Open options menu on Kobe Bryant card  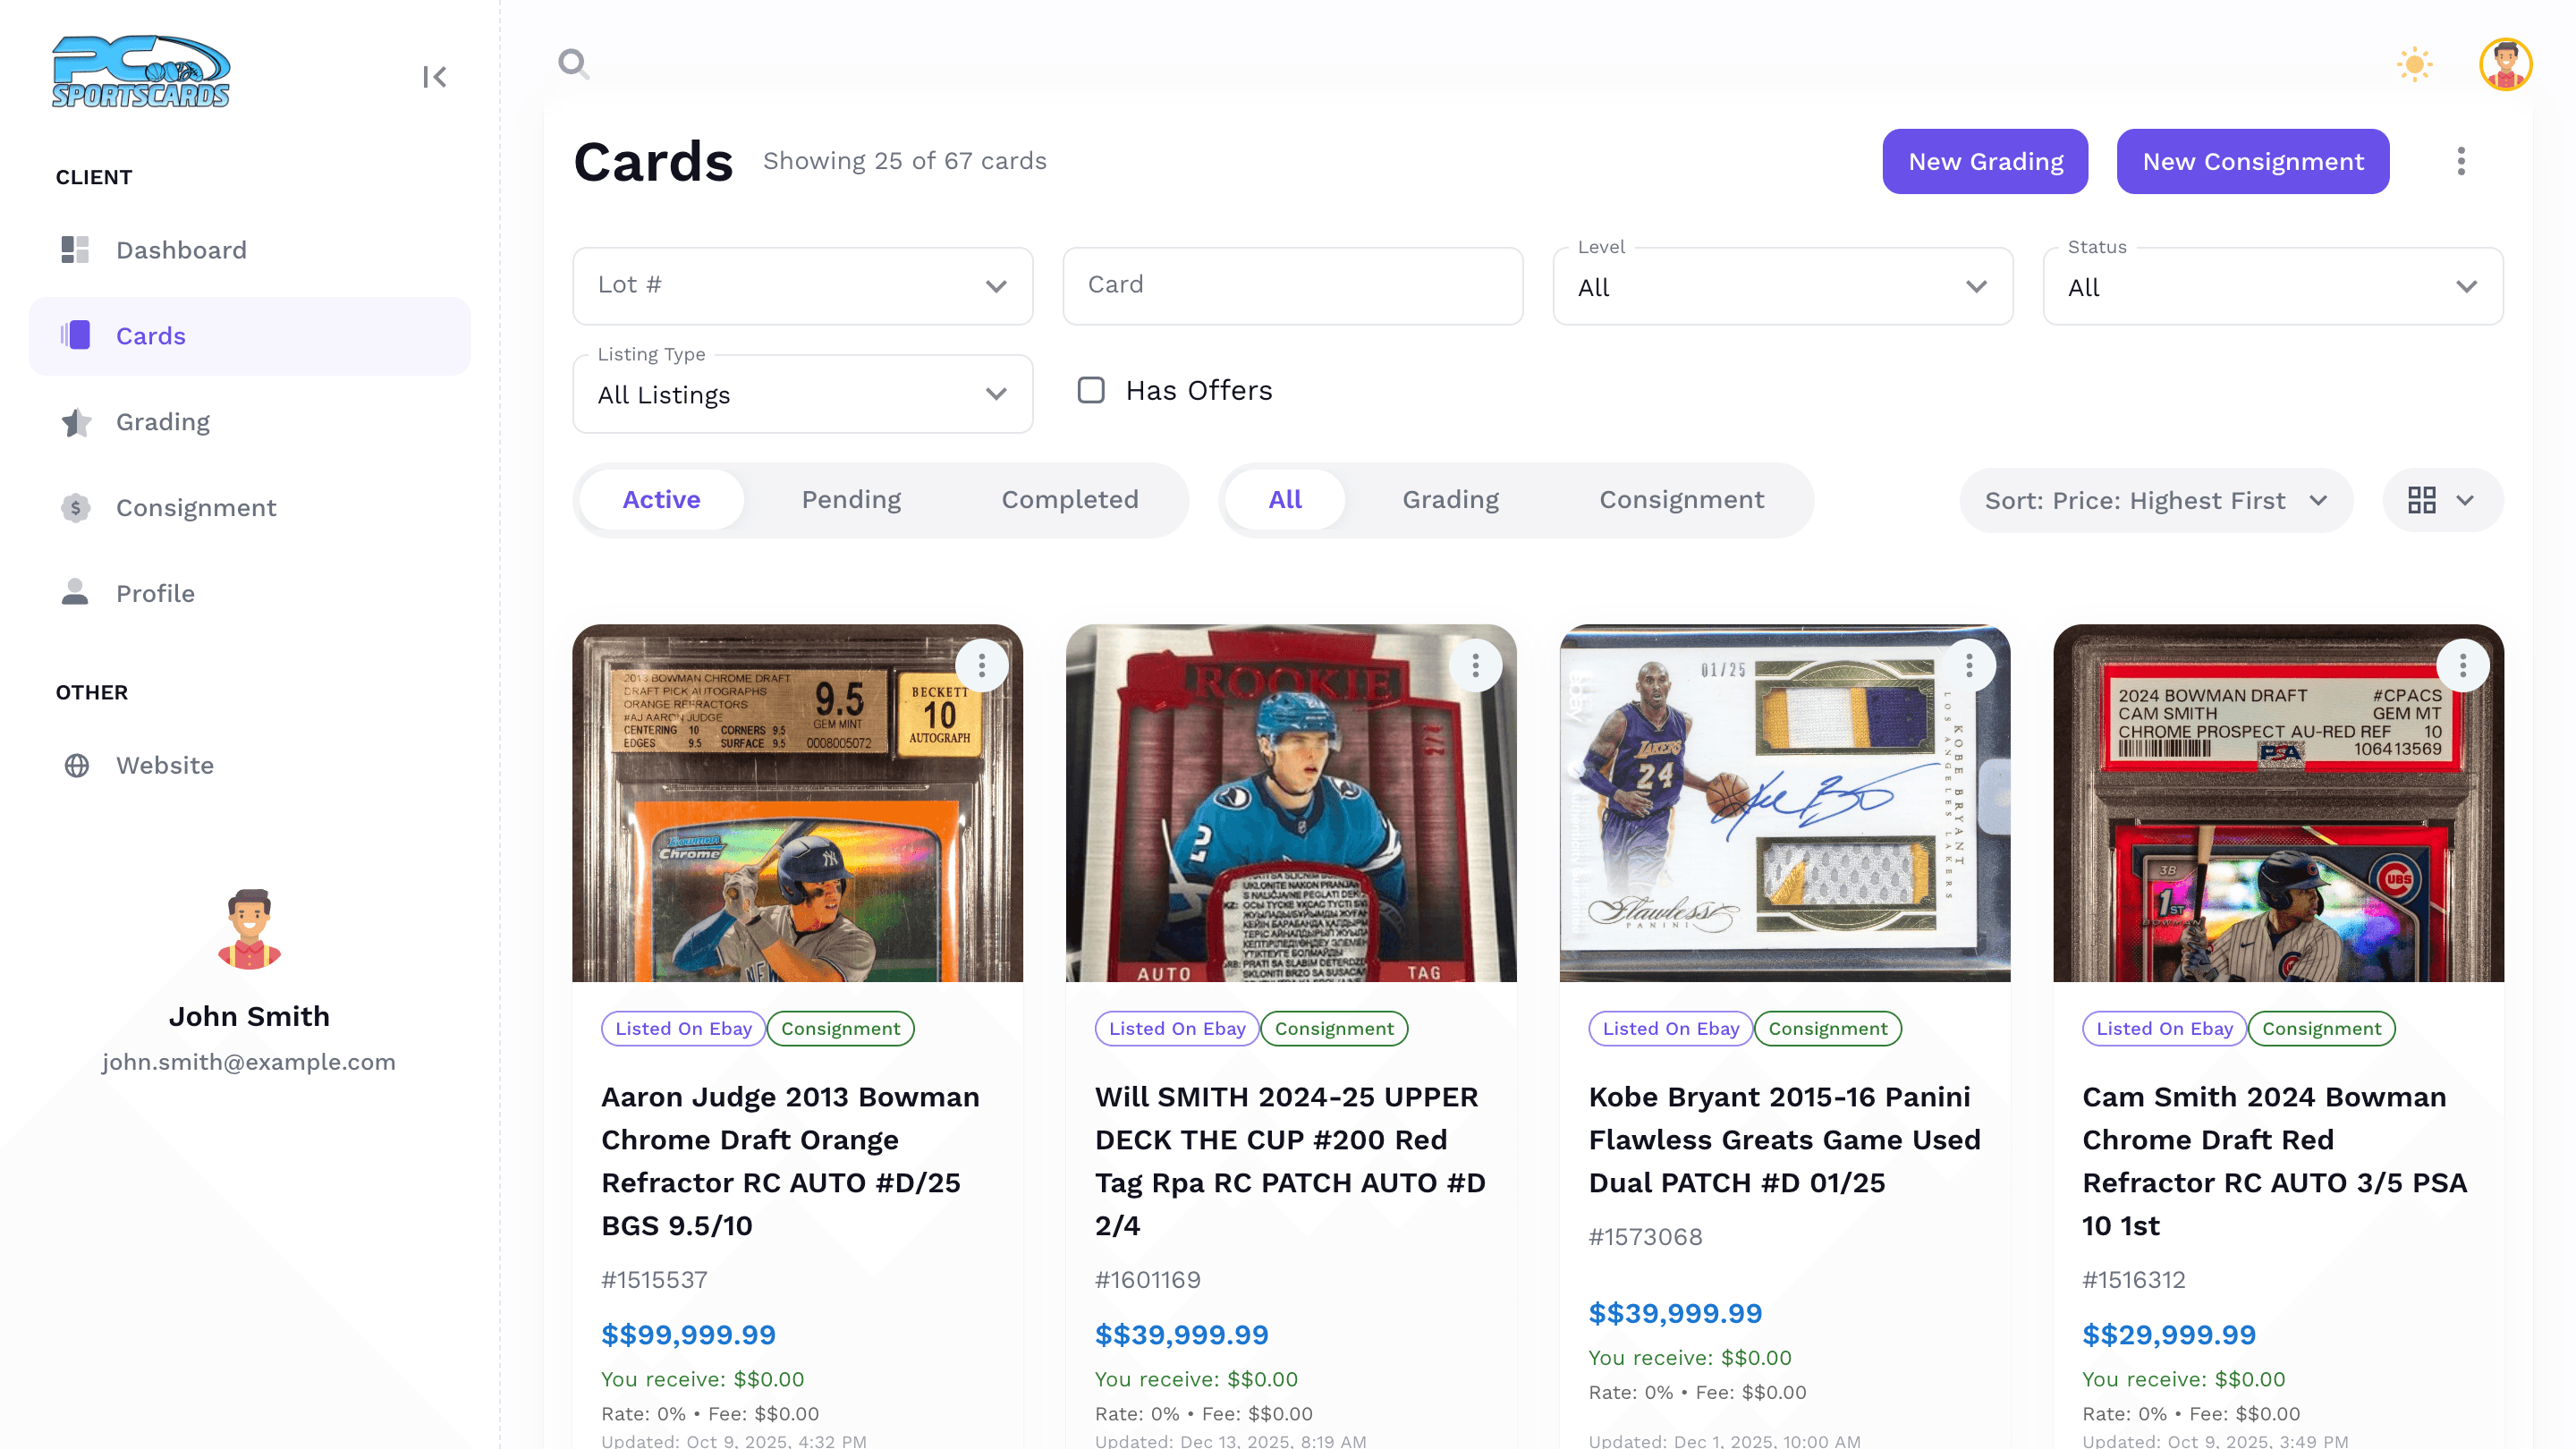[1968, 665]
